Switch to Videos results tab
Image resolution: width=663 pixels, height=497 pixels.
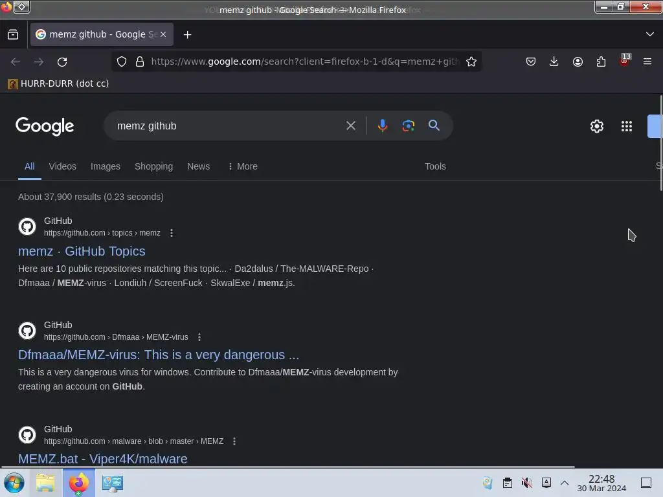click(63, 166)
